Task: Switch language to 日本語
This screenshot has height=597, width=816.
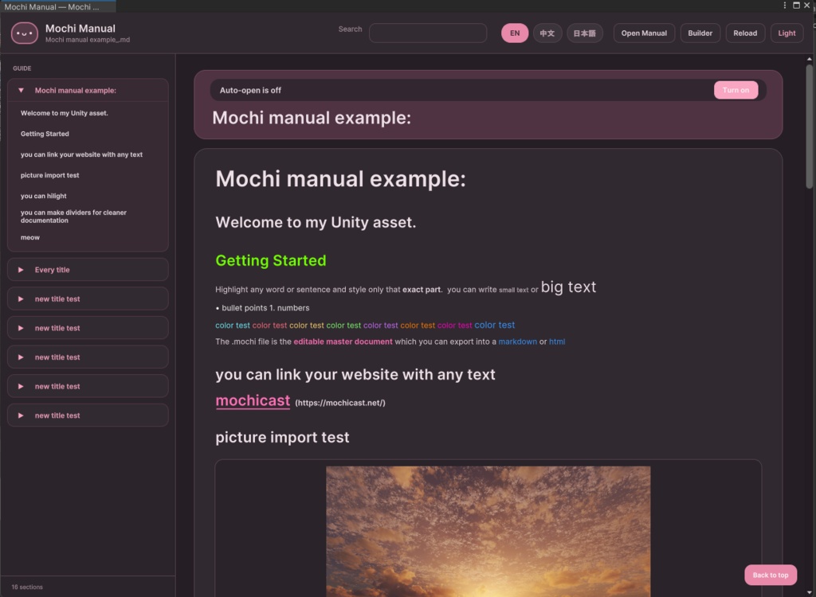Action: pos(584,33)
